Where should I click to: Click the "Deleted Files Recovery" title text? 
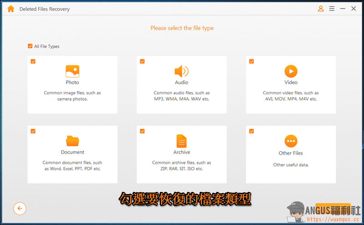pyautogui.click(x=45, y=9)
